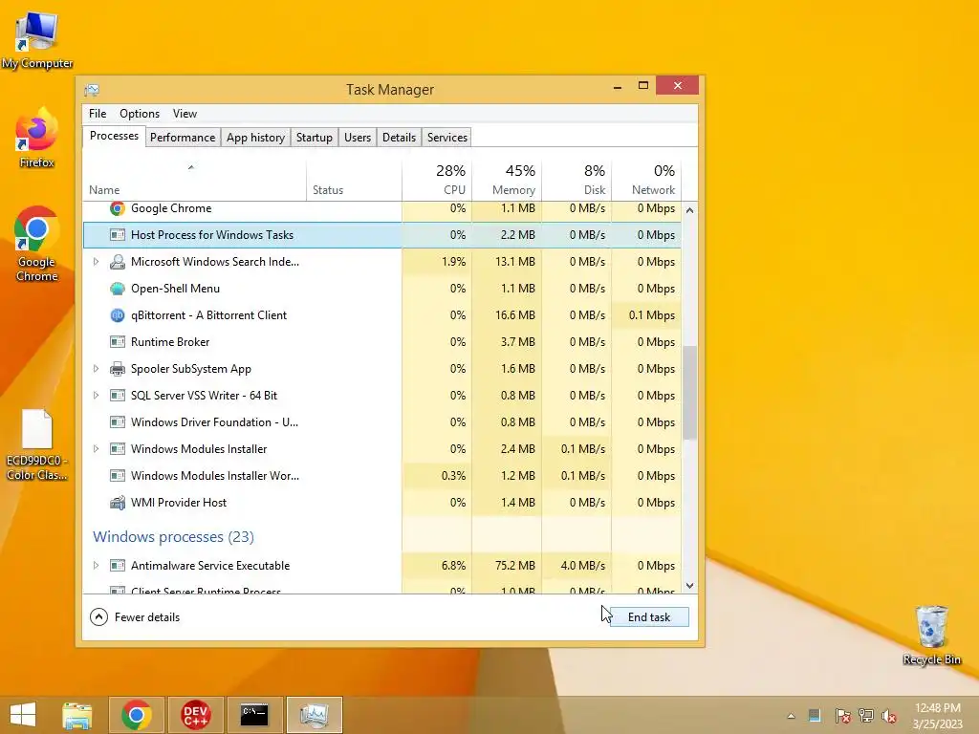The width and height of the screenshot is (979, 734).
Task: Click qBittorrent's 16.6 MB memory value
Action: click(515, 315)
